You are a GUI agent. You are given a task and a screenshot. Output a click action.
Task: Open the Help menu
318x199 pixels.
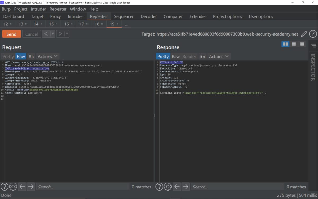(94, 9)
